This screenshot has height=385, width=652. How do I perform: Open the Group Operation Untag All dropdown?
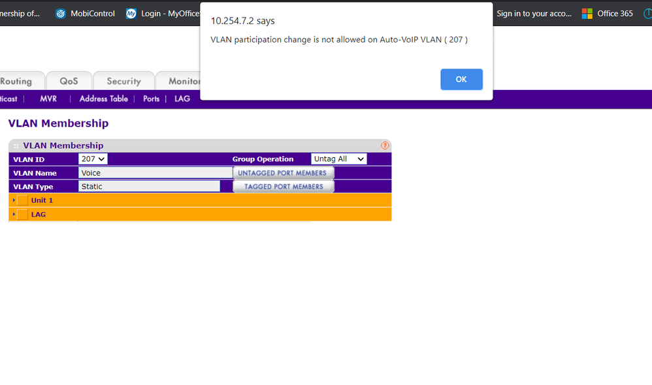tap(338, 159)
